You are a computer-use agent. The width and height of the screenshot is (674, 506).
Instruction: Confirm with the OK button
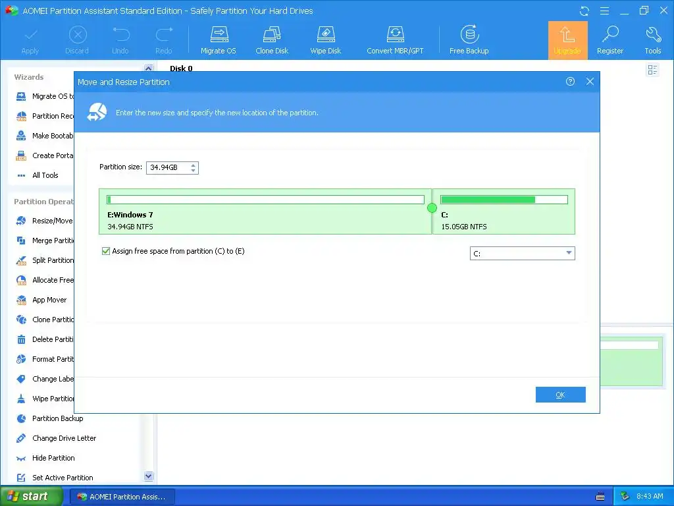561,395
